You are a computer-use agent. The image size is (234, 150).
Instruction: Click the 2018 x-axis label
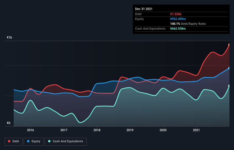point(97,130)
